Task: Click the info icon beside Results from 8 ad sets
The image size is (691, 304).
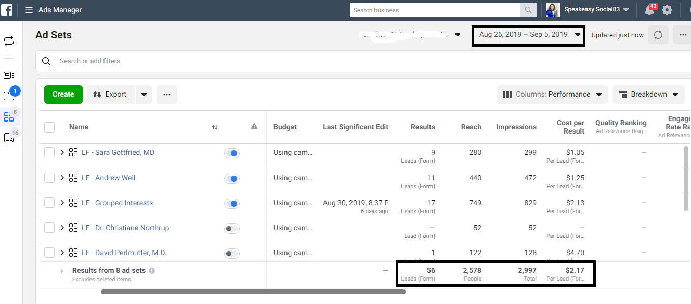Action: pyautogui.click(x=152, y=271)
